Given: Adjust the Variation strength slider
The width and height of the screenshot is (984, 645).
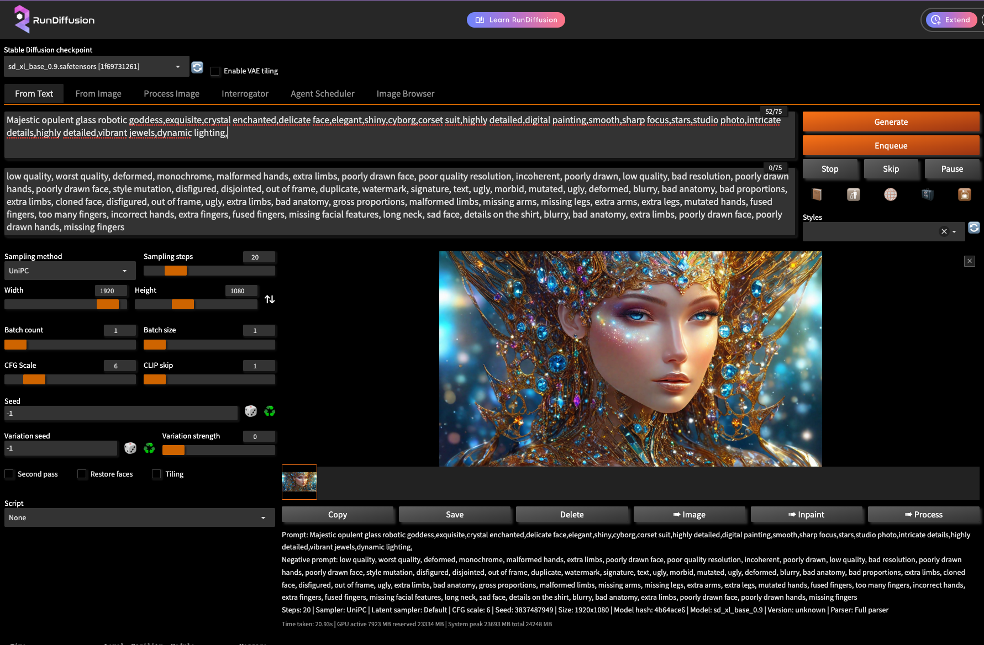Looking at the screenshot, I should (x=218, y=450).
